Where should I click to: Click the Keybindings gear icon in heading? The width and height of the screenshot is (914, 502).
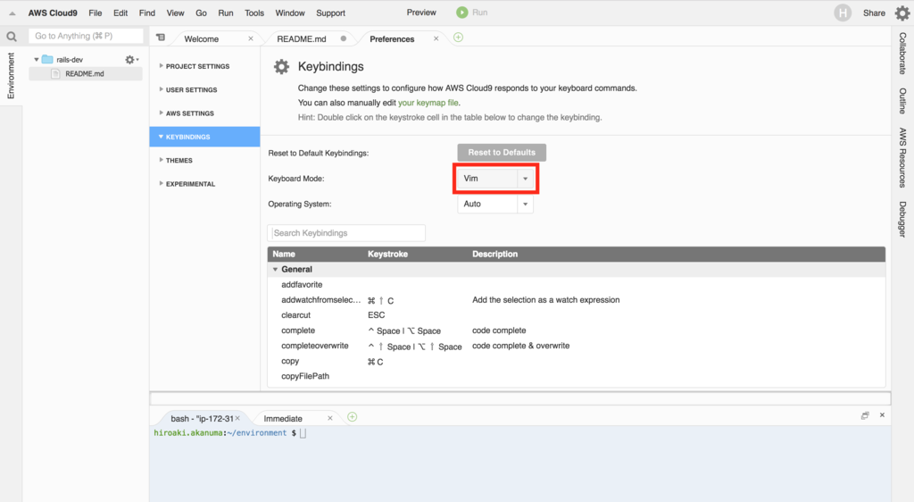tap(281, 66)
